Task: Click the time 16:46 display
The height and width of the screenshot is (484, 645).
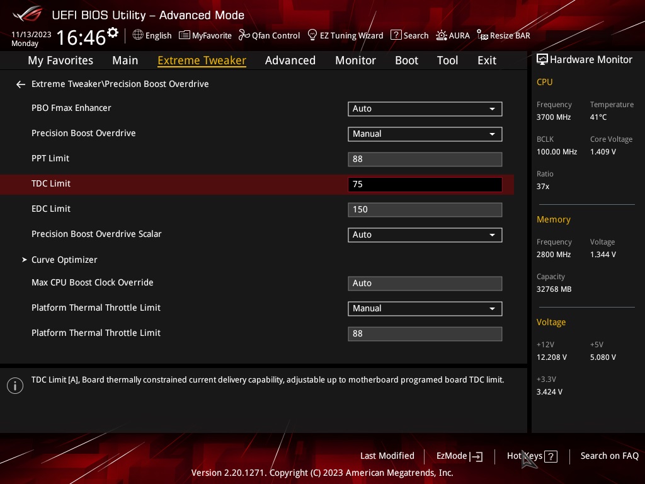Action: (81, 37)
